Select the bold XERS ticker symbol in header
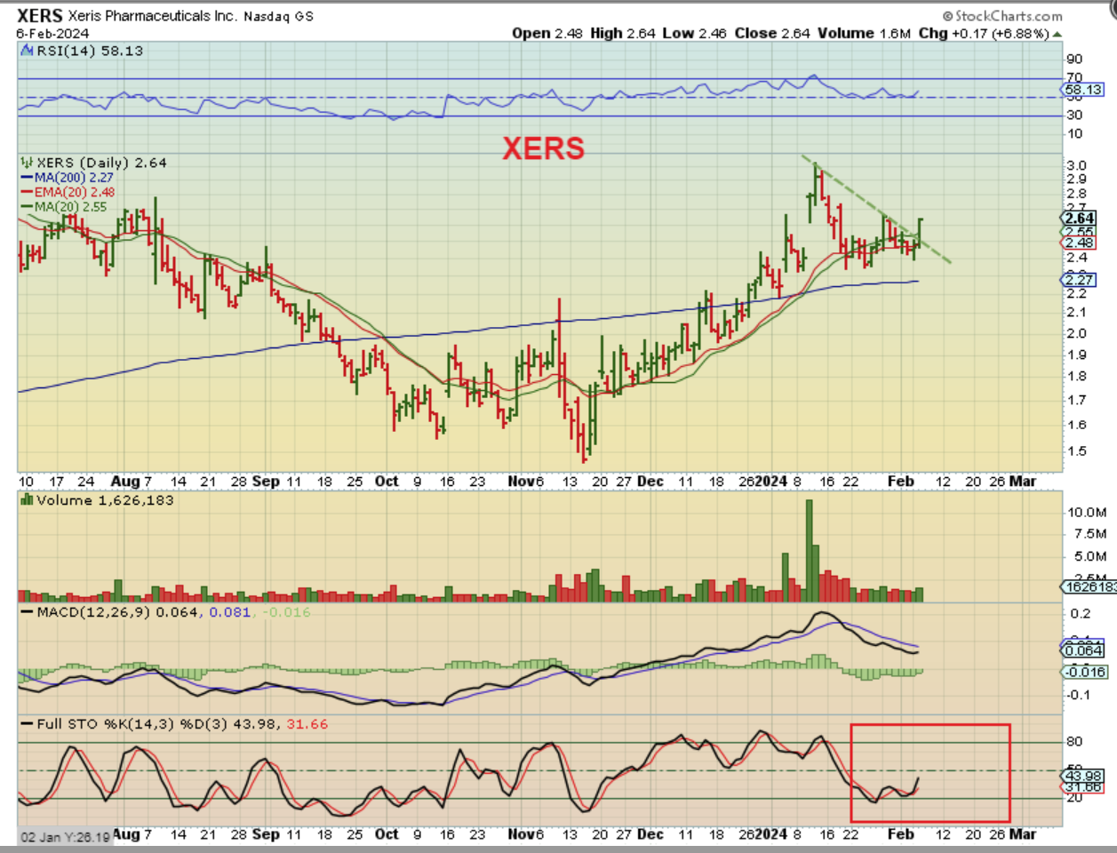 40,16
